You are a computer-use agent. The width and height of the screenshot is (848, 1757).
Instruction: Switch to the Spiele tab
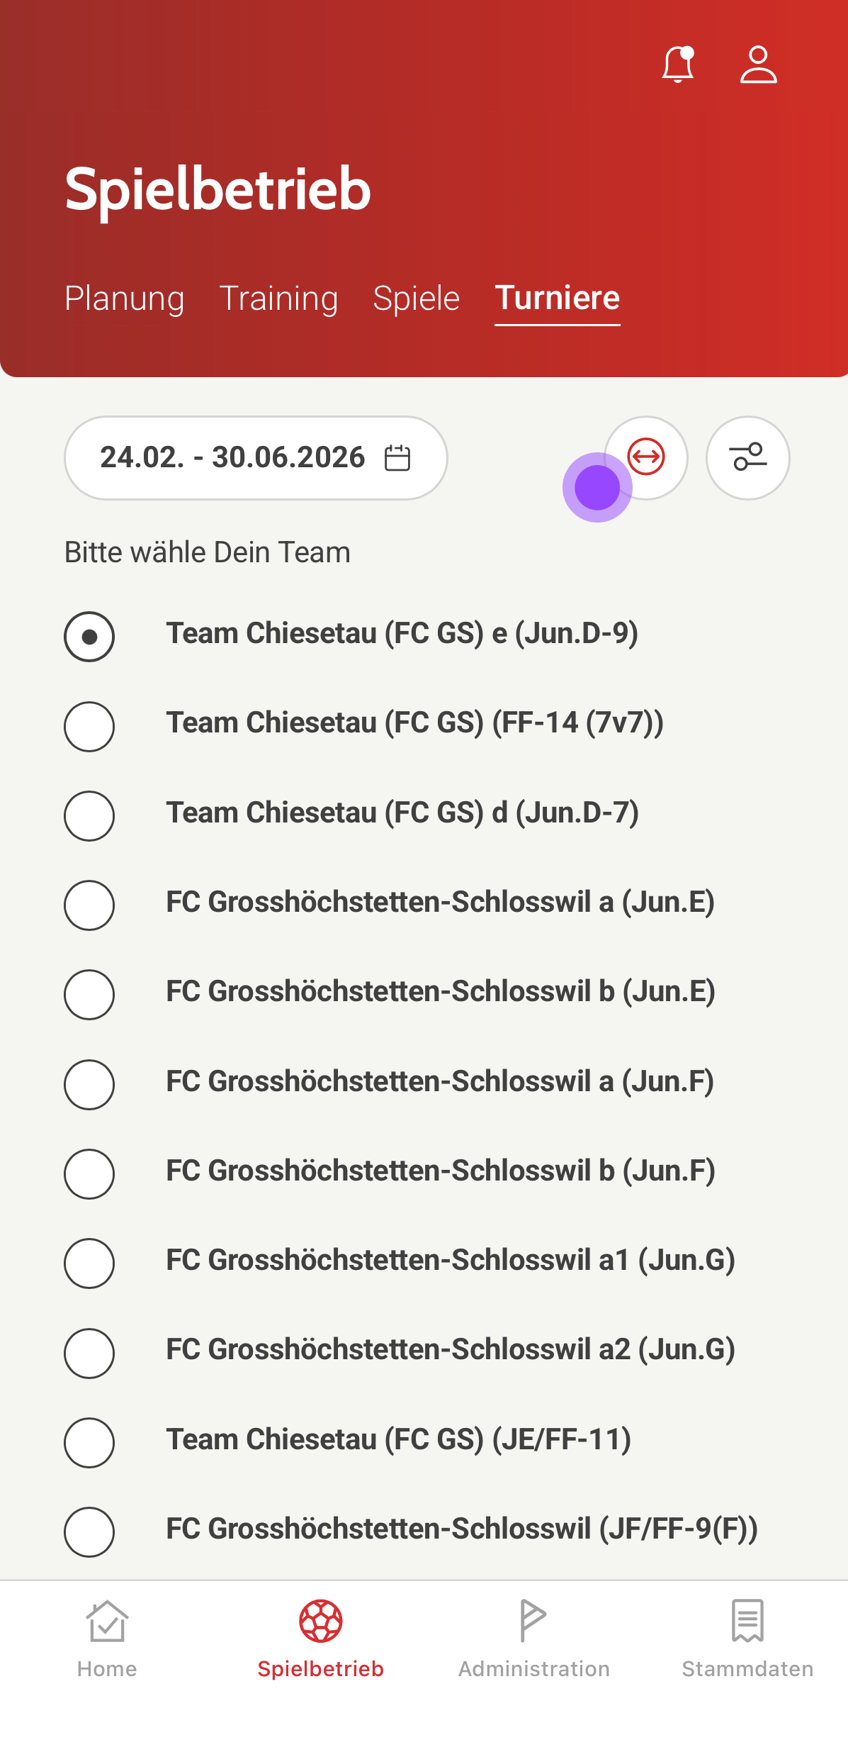[x=417, y=299]
